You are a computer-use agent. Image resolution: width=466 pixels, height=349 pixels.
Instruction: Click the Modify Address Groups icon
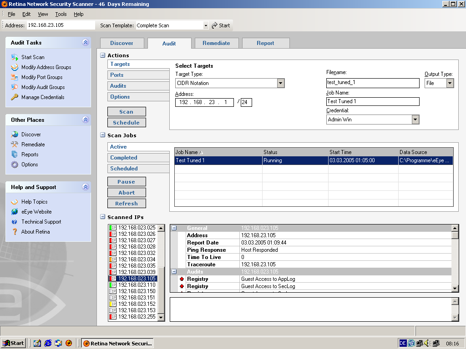[15, 67]
